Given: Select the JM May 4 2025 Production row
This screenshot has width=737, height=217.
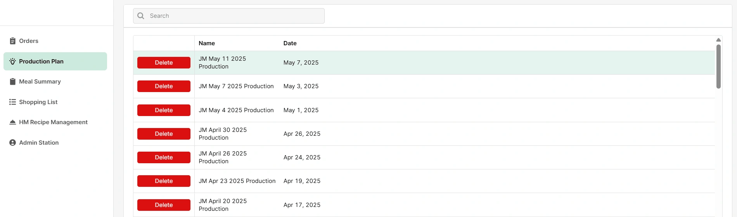Looking at the screenshot, I should click(424, 110).
